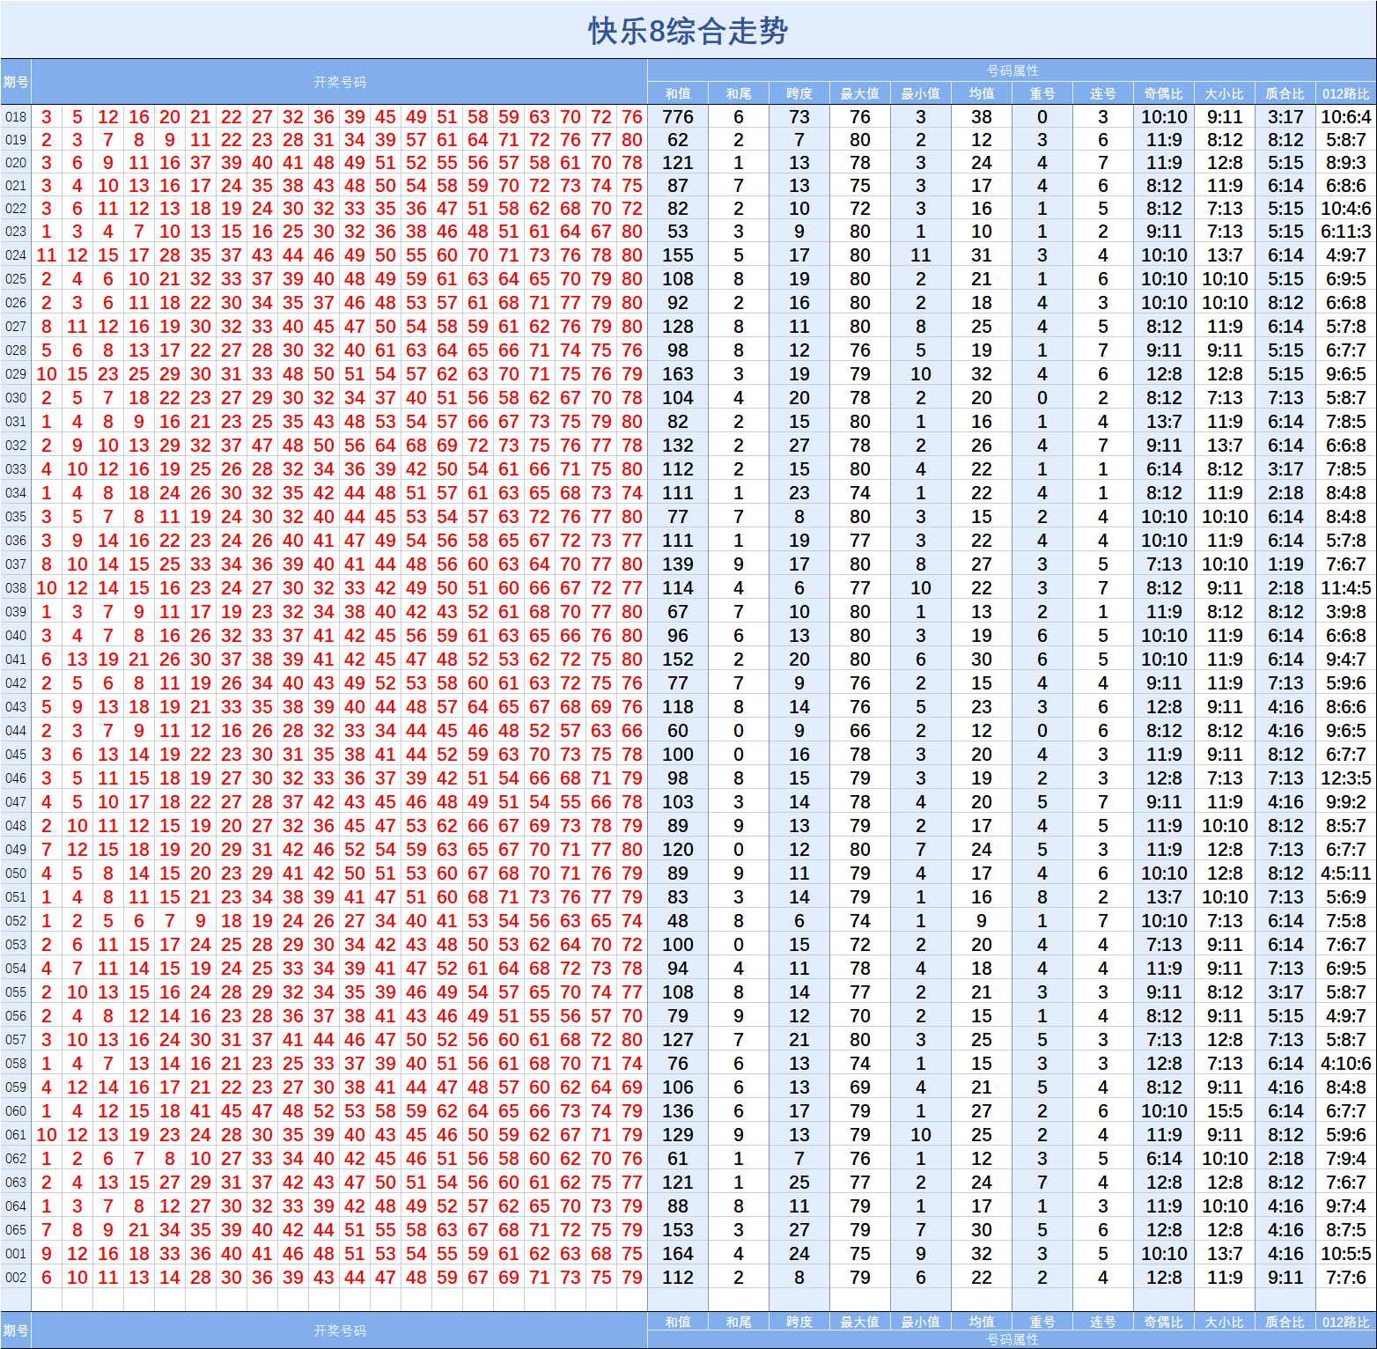Click 最小值 value 11 in row 024
Image resolution: width=1377 pixels, height=1349 pixels.
coord(921,255)
